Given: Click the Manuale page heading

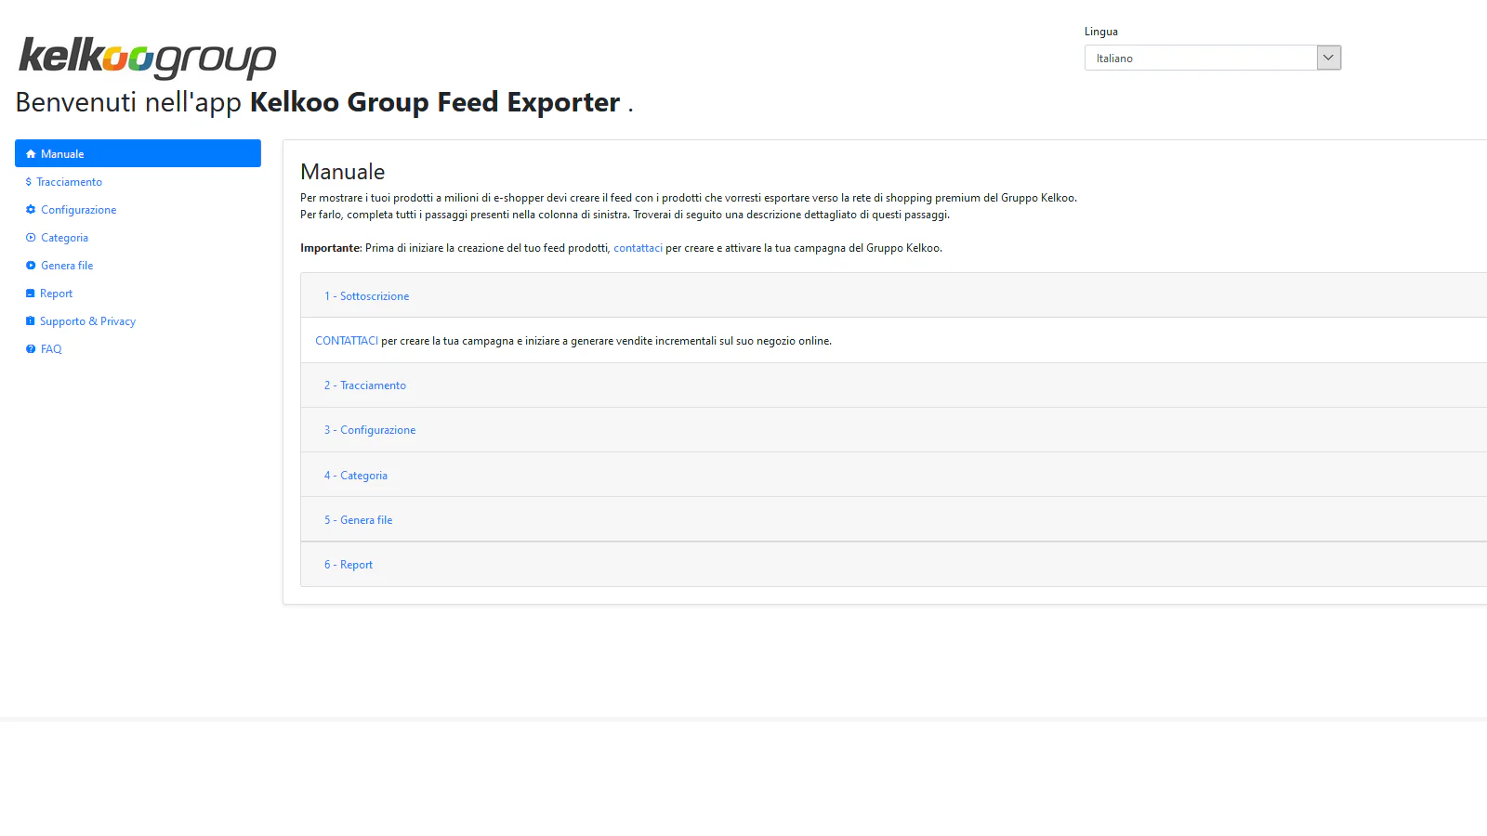Looking at the screenshot, I should tap(342, 172).
